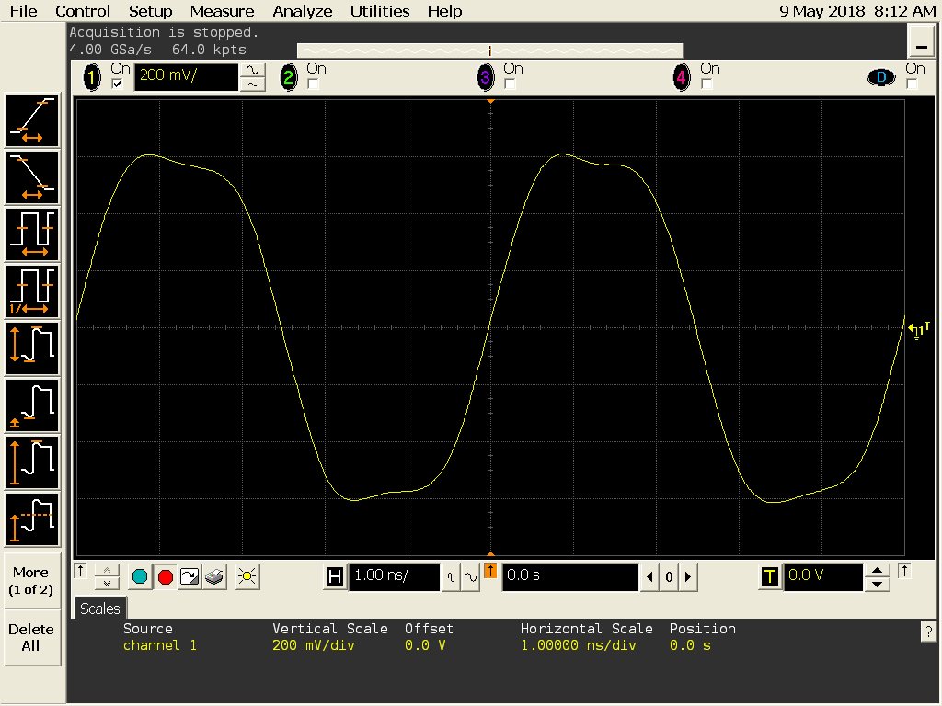Image resolution: width=942 pixels, height=706 pixels.
Task: Click the red Stop acquisition button
Action: point(166,577)
